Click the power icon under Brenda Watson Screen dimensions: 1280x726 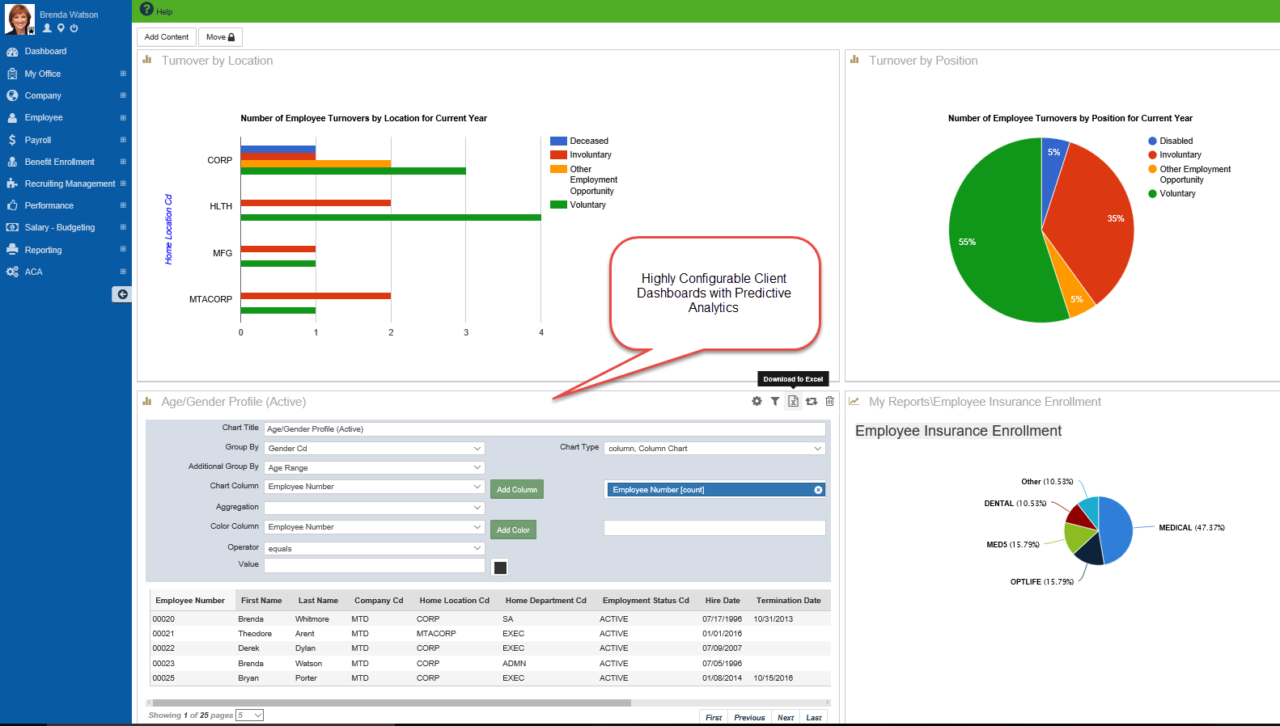pos(74,28)
